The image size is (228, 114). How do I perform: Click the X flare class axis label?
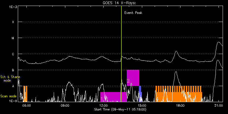point(13,22)
